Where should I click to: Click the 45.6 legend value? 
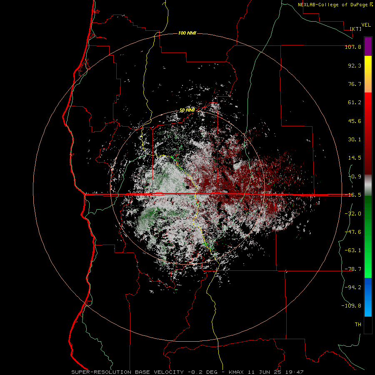[355, 121]
